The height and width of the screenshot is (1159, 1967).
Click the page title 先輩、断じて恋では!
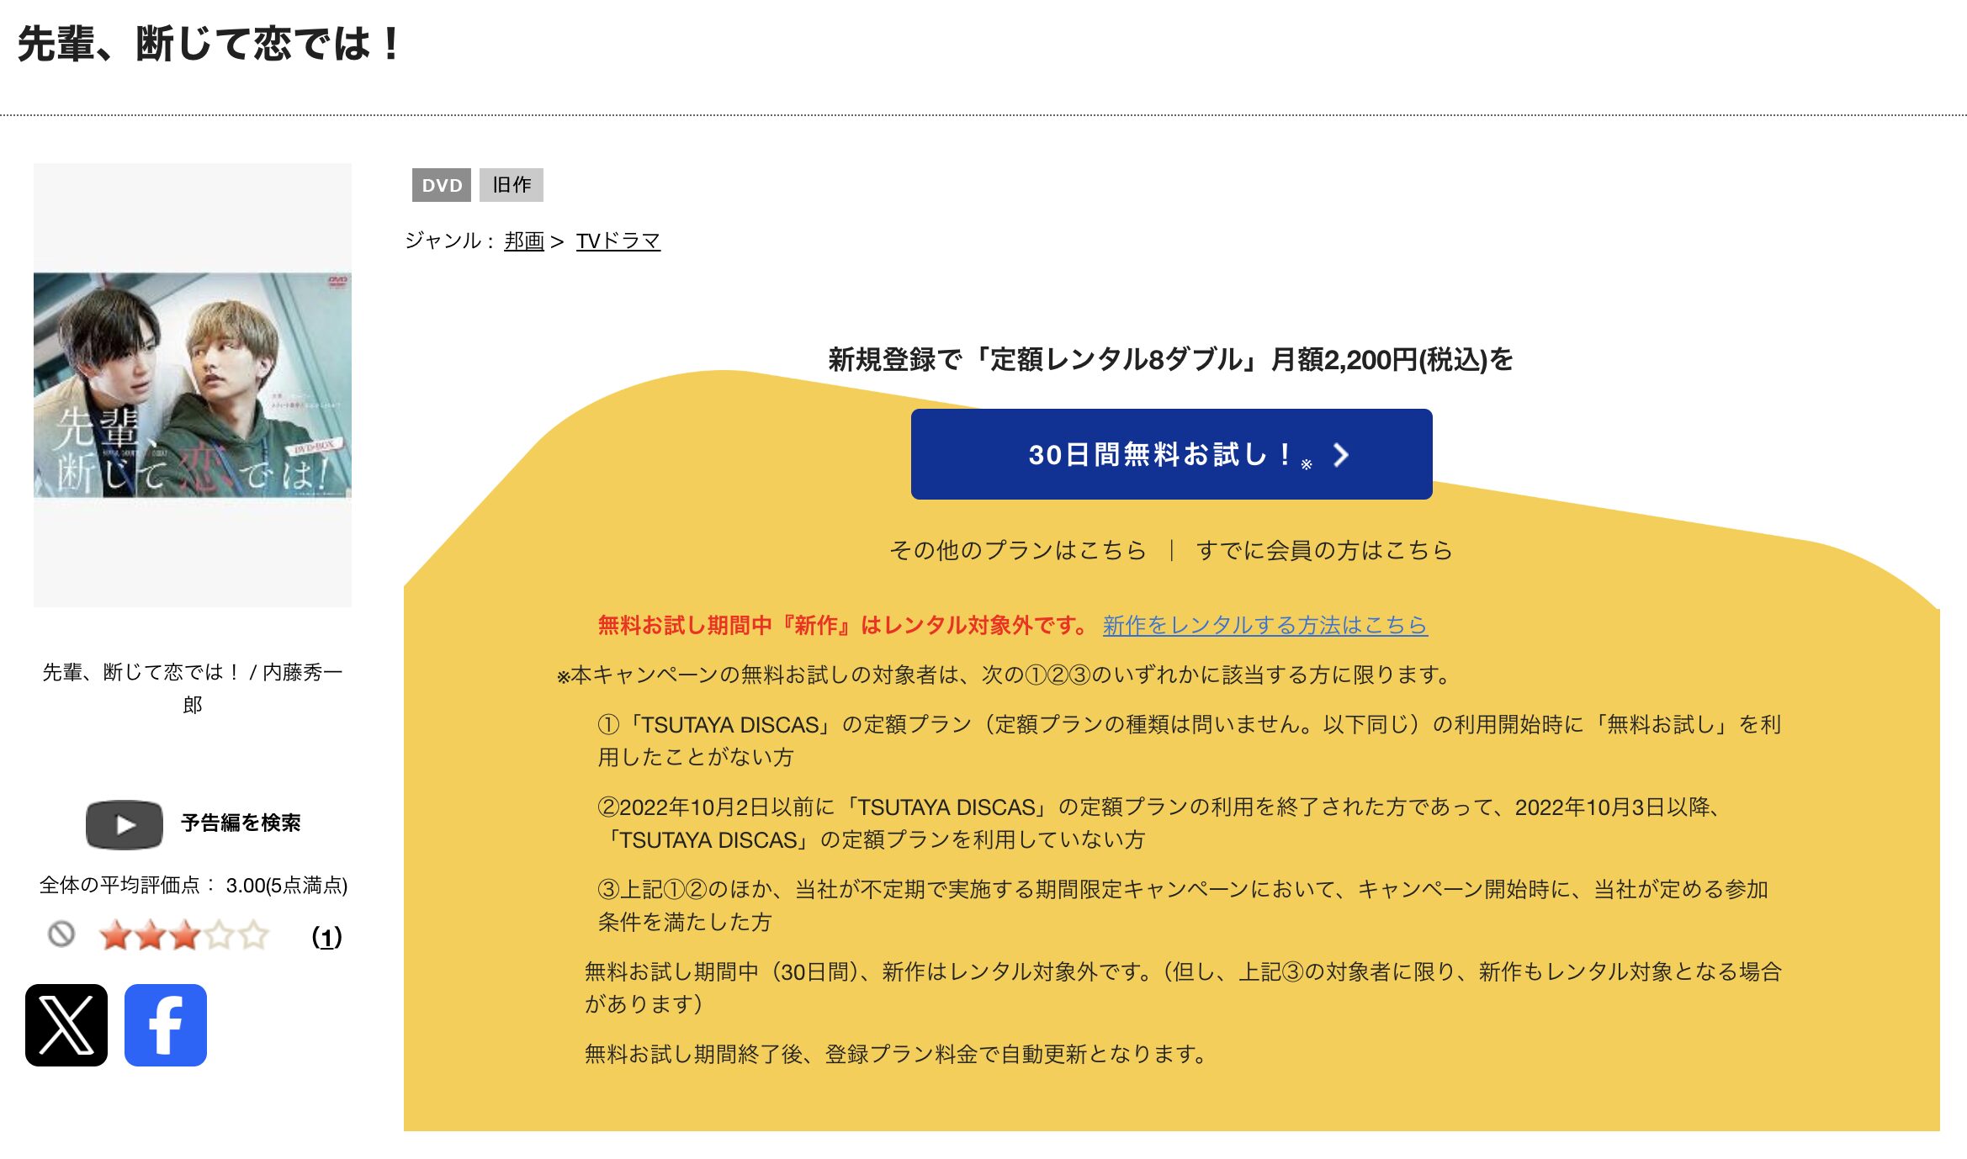click(210, 44)
